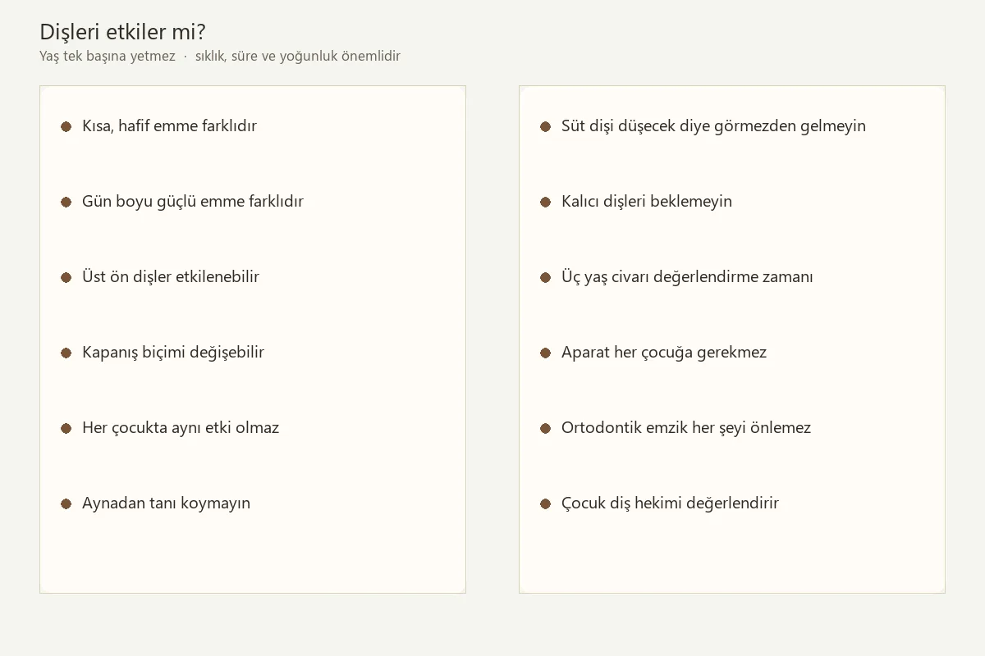
Task: Click the bullet next to "Gün boyu güçlü emme farklıdır"
Action: [66, 202]
